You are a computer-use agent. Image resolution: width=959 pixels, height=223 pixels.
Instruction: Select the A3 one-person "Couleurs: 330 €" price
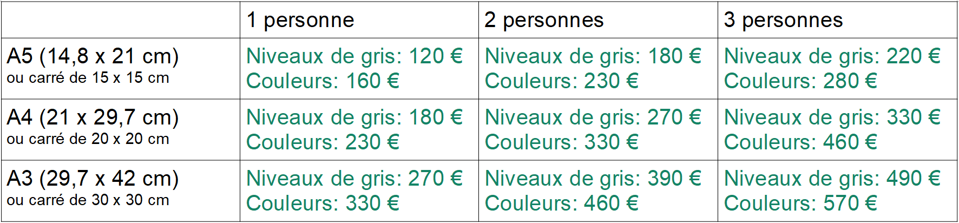tap(323, 204)
